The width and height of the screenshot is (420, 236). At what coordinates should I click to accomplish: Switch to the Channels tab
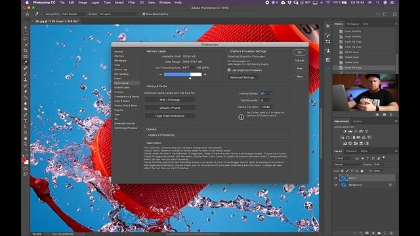351,151
